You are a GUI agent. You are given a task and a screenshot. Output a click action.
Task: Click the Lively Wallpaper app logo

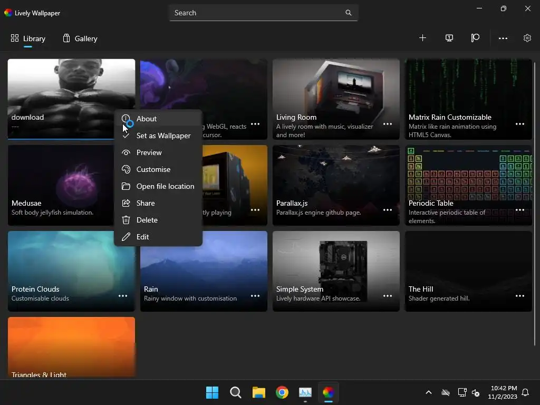pyautogui.click(x=8, y=13)
